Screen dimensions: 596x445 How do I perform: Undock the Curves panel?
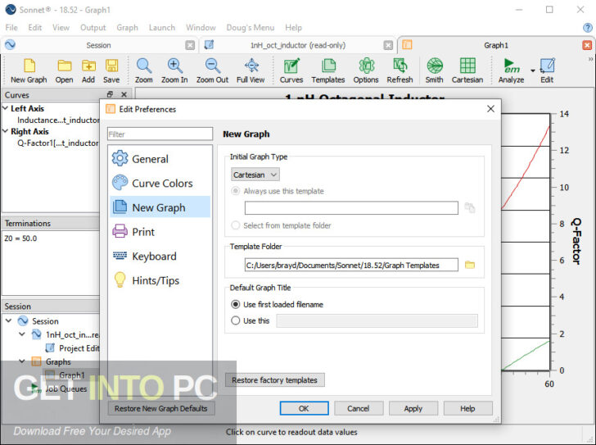point(111,94)
